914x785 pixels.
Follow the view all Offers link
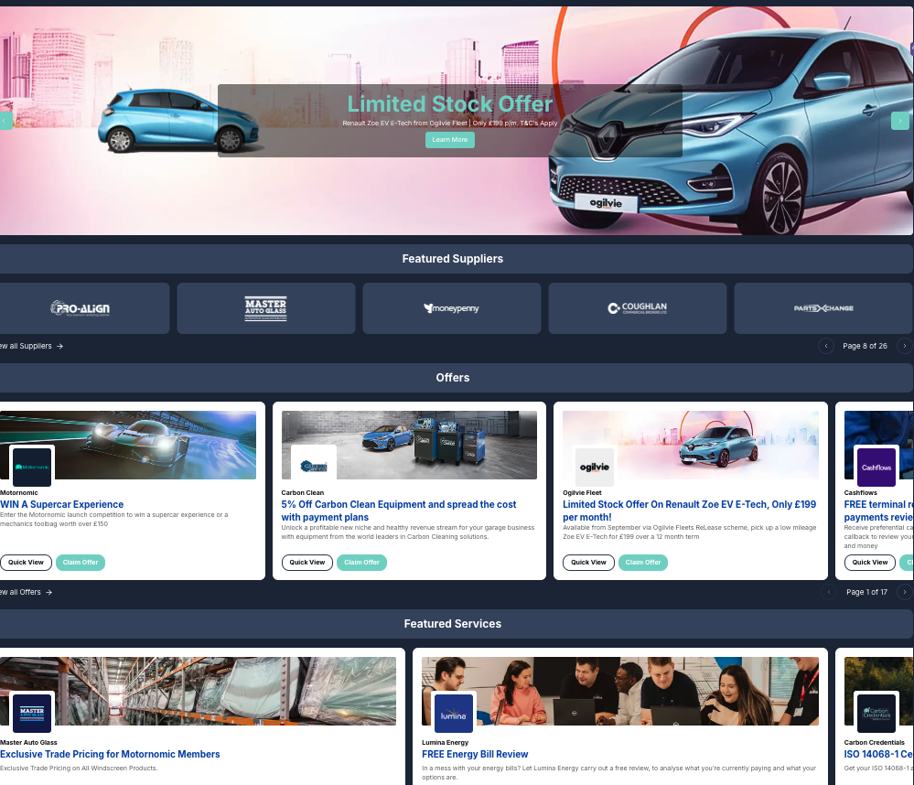(x=26, y=592)
